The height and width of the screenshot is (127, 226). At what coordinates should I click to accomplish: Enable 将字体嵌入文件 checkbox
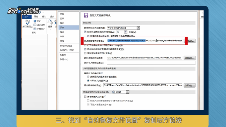point(85,96)
